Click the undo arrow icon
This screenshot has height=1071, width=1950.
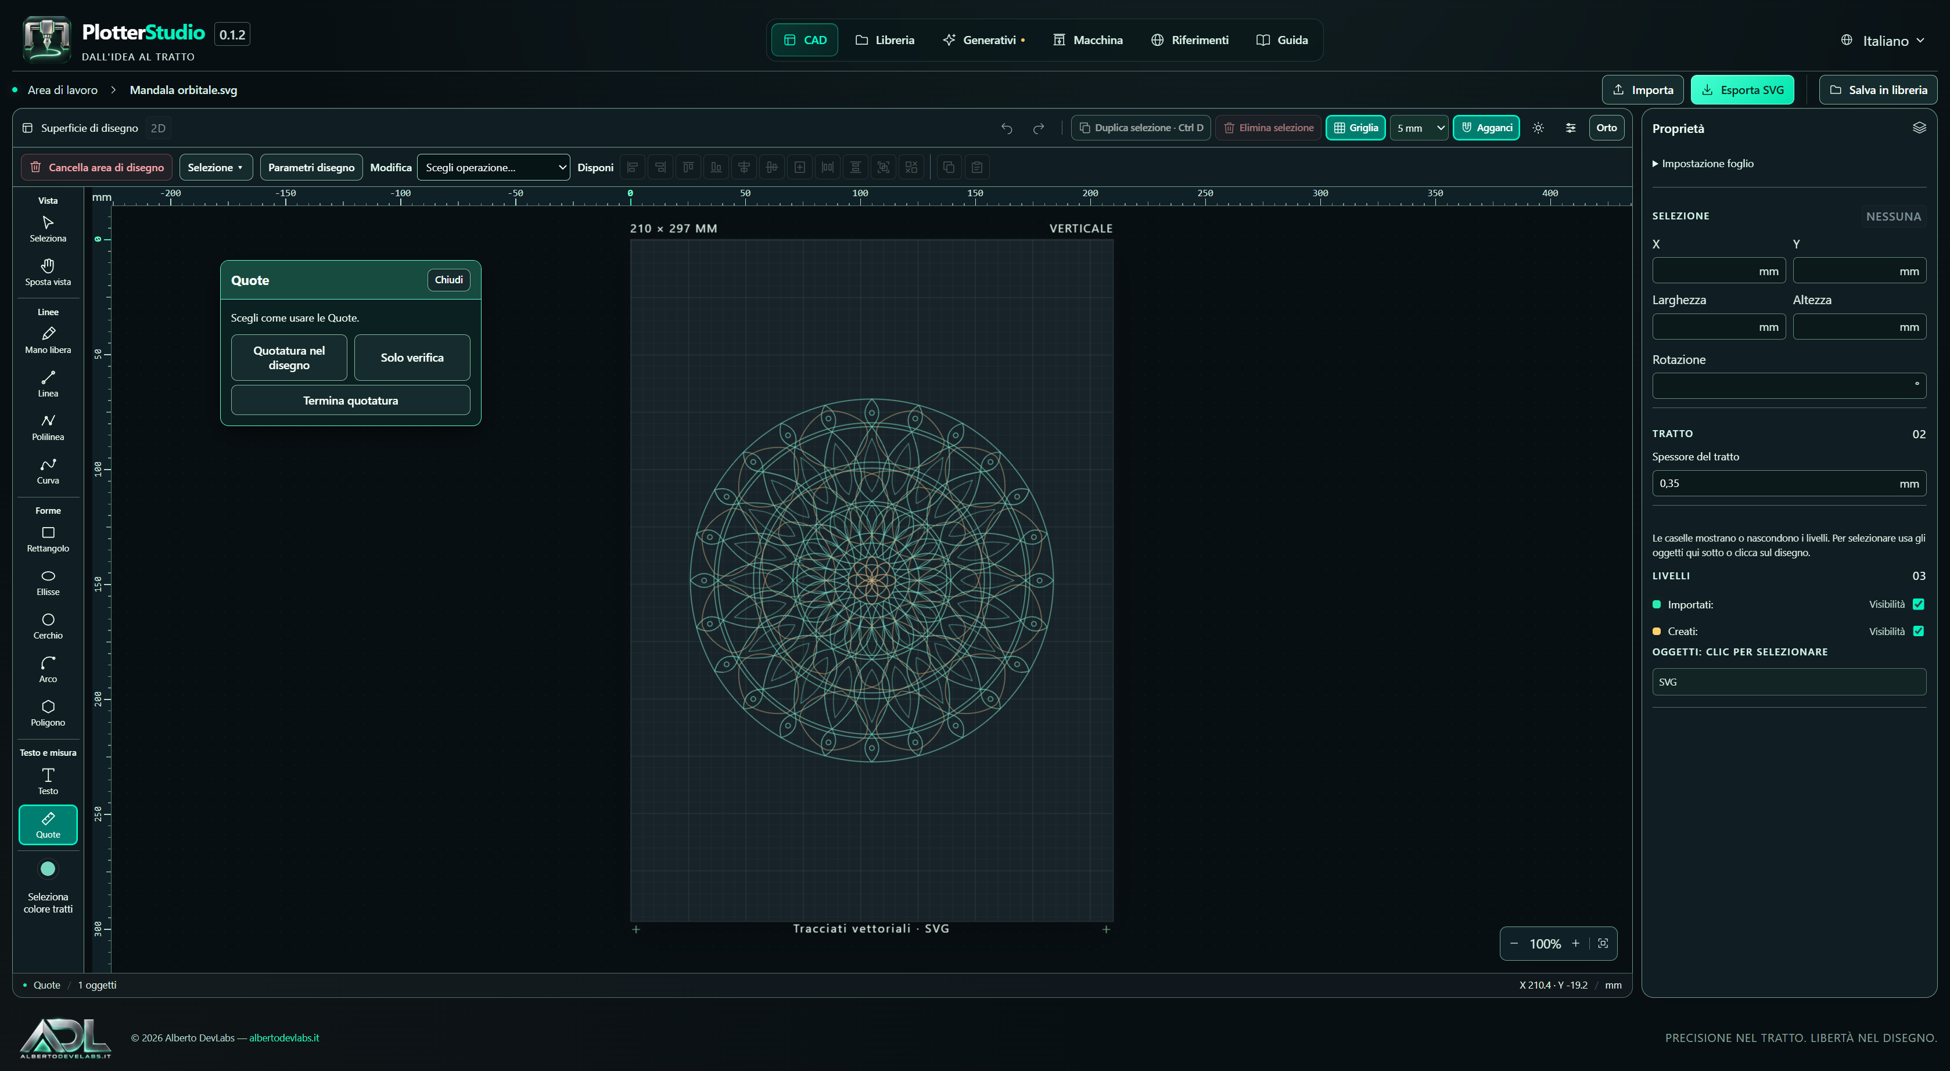1007,128
